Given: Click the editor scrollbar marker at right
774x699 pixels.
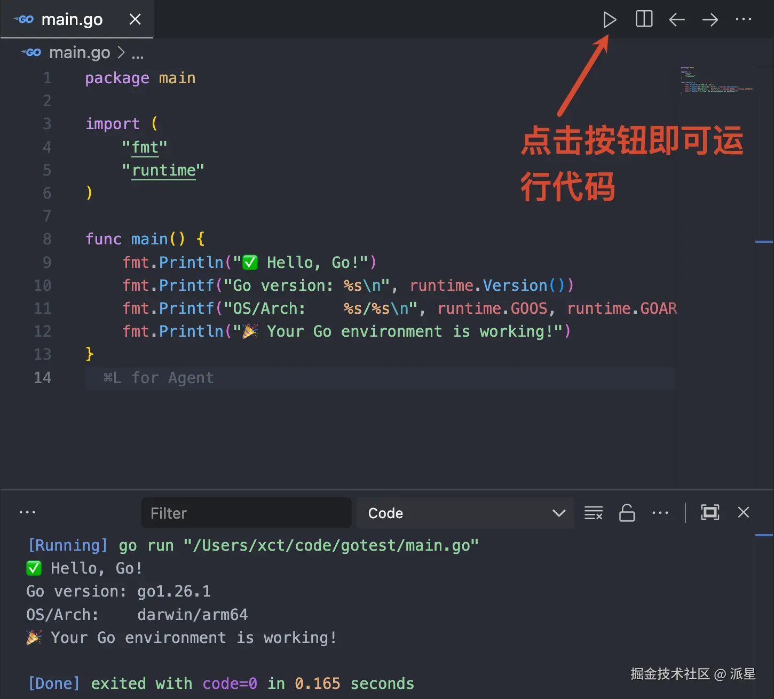Looking at the screenshot, I should point(764,242).
